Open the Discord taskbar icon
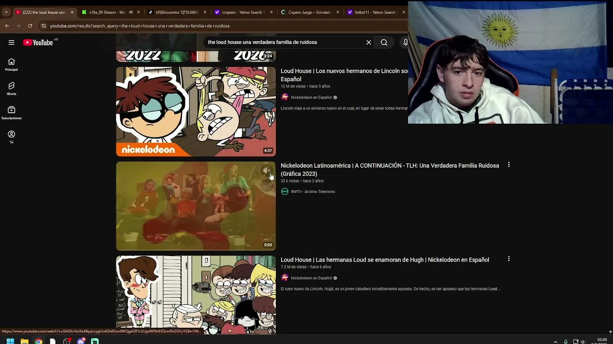Image resolution: width=613 pixels, height=344 pixels. click(81, 341)
